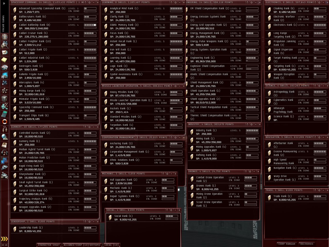Open the Local [13] chat tab
The height and width of the screenshot is (247, 329).
coord(112,245)
